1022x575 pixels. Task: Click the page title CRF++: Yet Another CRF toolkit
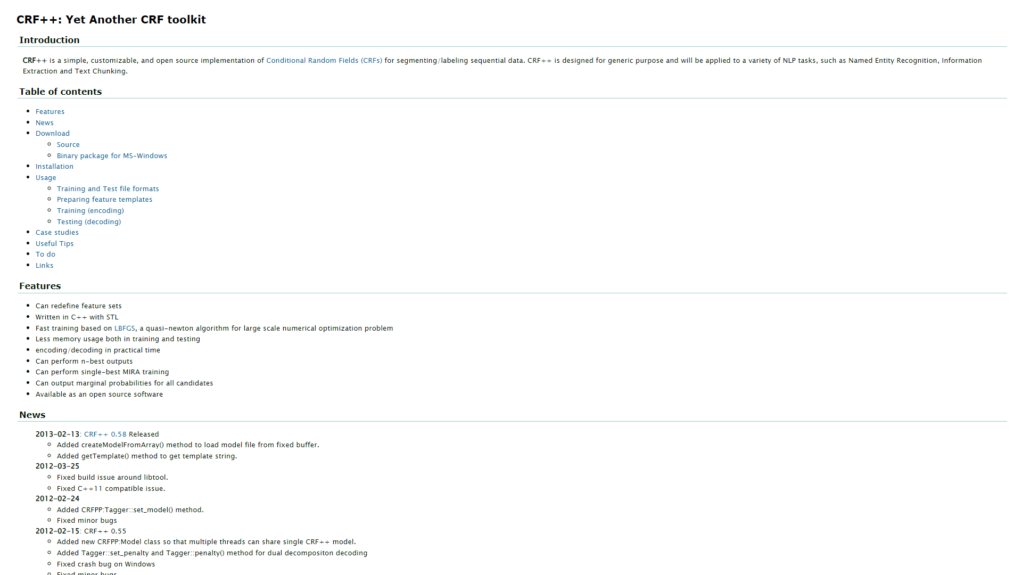111,20
